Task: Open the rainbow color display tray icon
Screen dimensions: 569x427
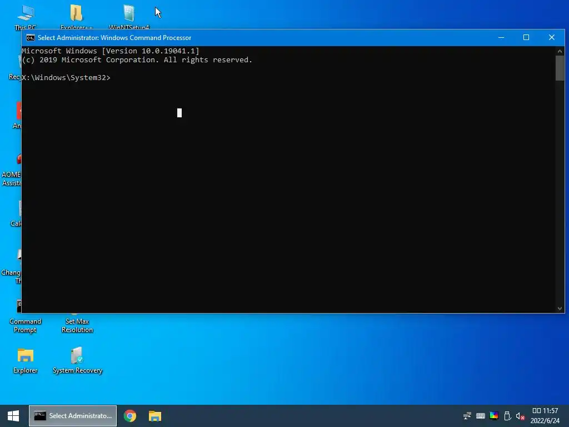Action: 494,416
